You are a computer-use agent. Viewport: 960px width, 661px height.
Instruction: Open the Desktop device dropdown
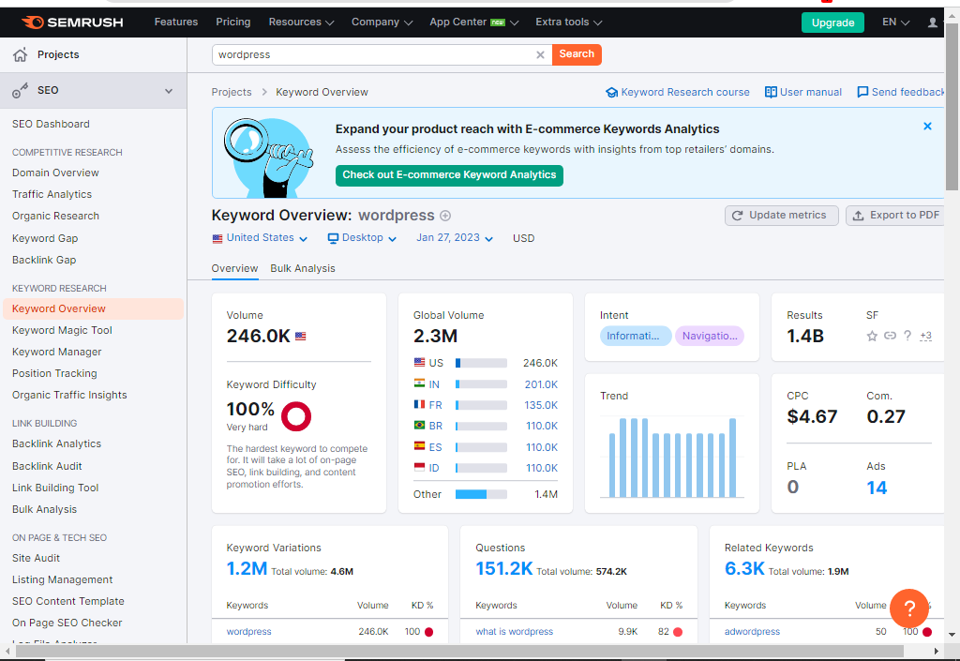click(x=362, y=238)
